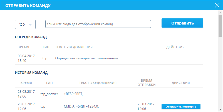223x112 pixels.
Task: Click the Действия header in История команд
Action: (181, 83)
